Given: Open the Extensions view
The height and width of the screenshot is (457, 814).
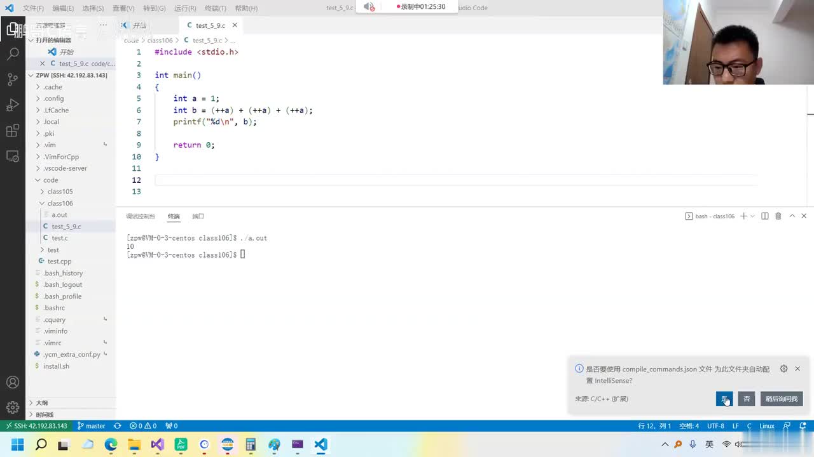Looking at the screenshot, I should (x=13, y=131).
